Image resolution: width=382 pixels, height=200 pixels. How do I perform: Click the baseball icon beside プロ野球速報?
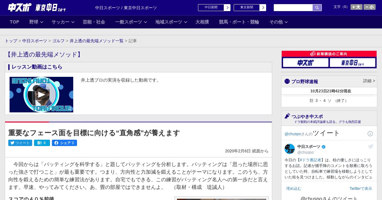pyautogui.click(x=287, y=81)
